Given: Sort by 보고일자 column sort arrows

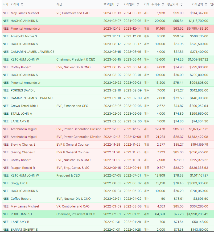Looking at the screenshot, I should [x=118, y=4].
